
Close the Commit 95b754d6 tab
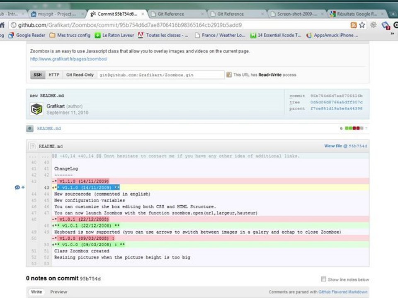pos(143,14)
